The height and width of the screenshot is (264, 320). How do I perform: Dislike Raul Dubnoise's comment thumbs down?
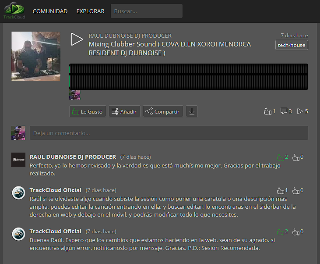296,157
